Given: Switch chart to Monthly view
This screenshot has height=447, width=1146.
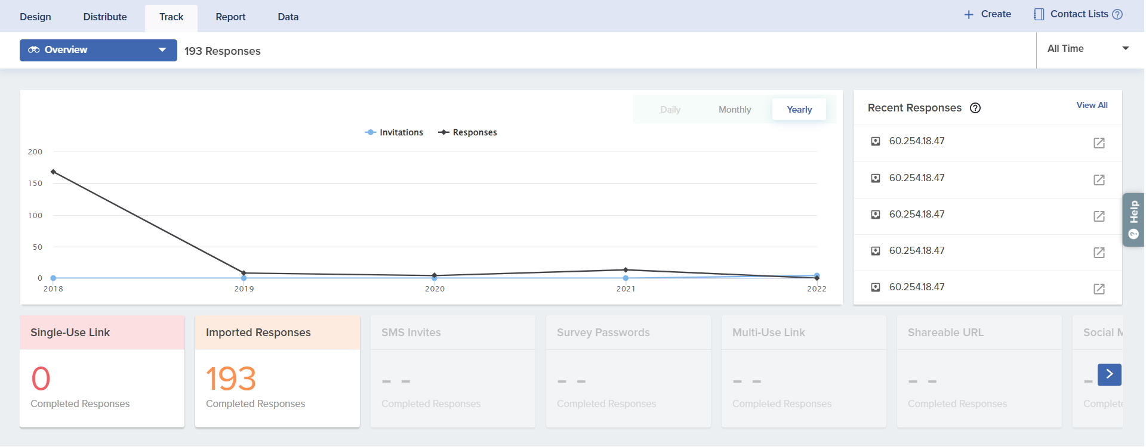Looking at the screenshot, I should pos(734,110).
